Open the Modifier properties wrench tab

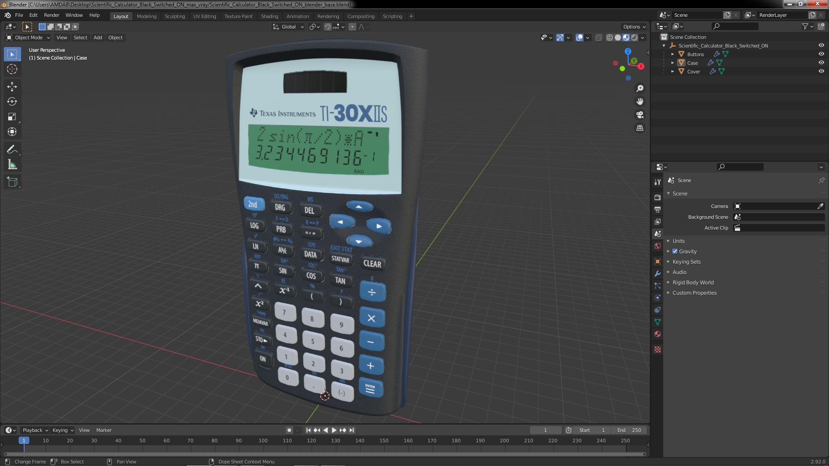point(658,274)
